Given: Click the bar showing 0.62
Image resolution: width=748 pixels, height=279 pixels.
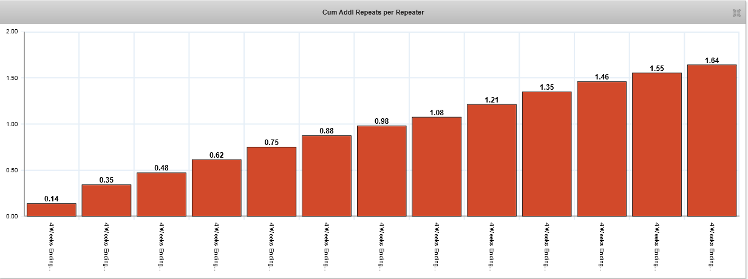Looking at the screenshot, I should 217,188.
